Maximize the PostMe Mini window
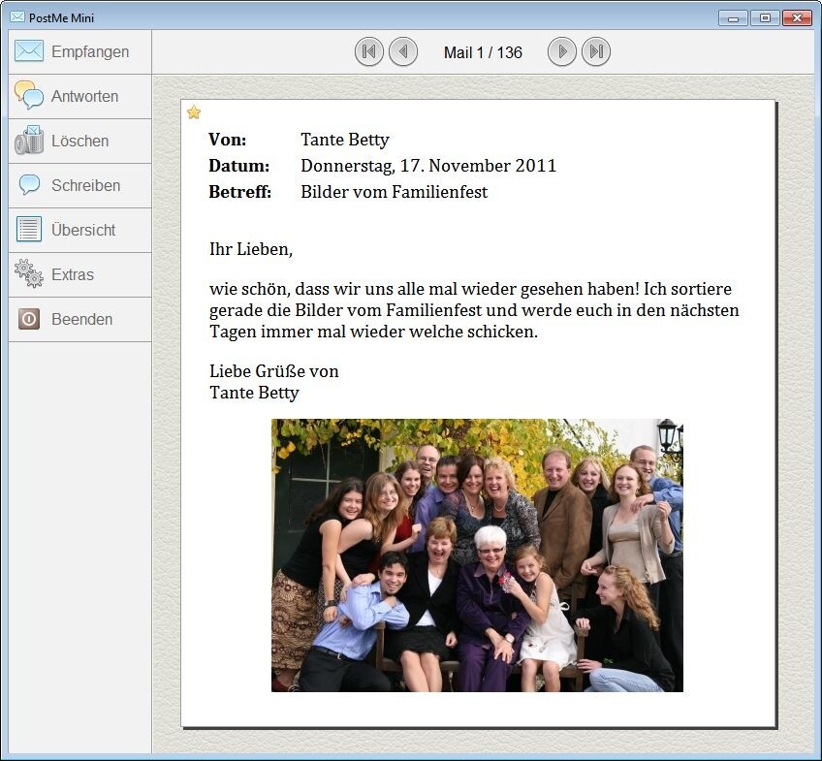The width and height of the screenshot is (822, 761). 765,17
